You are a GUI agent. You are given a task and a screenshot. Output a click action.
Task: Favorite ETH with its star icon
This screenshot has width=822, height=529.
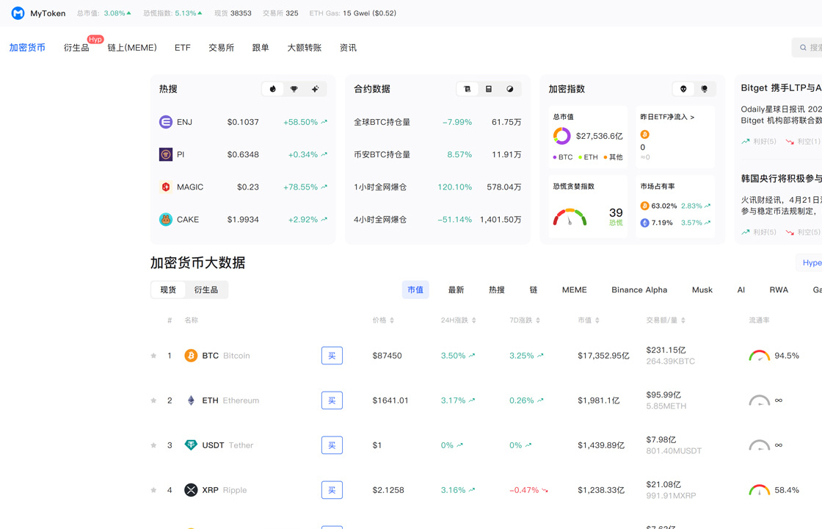pyautogui.click(x=153, y=400)
